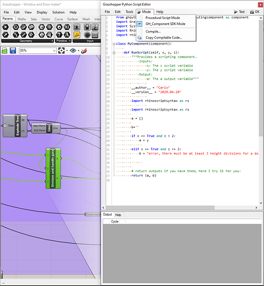Click the Test button
The width and height of the screenshot is (264, 286).
239,12
